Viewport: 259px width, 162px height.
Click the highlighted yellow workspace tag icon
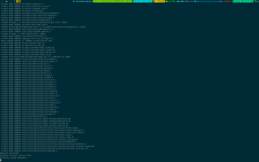pyautogui.click(x=18, y=1)
